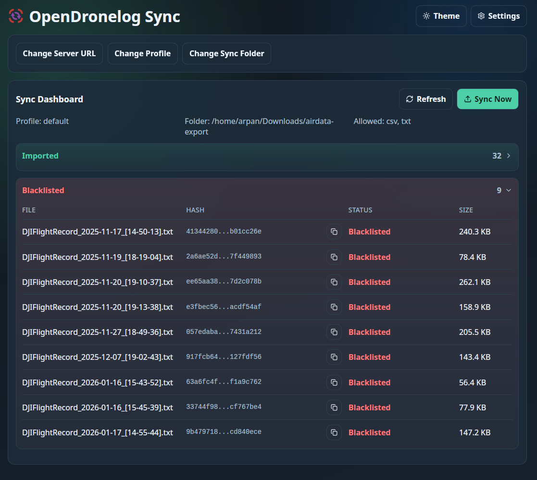
Task: Click the Blacklisted count 9
Action: pos(499,190)
